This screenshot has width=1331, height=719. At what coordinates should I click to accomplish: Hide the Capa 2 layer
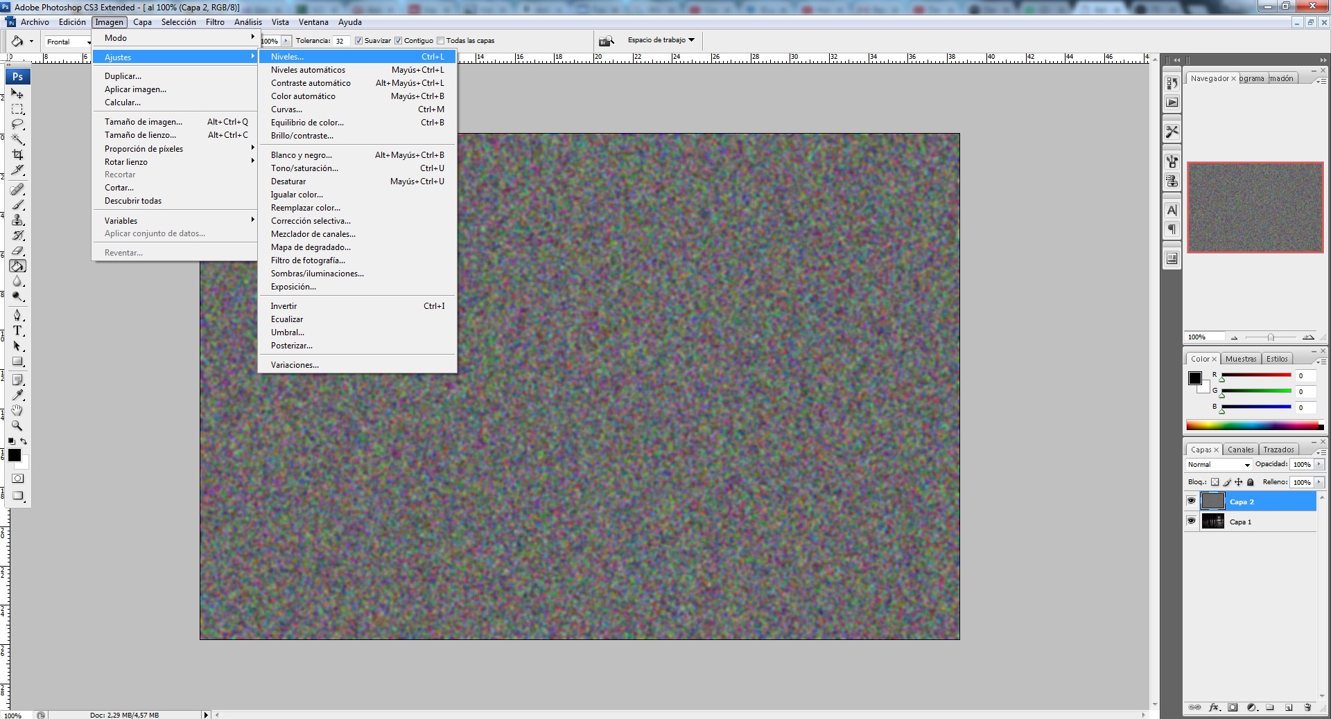pos(1191,501)
